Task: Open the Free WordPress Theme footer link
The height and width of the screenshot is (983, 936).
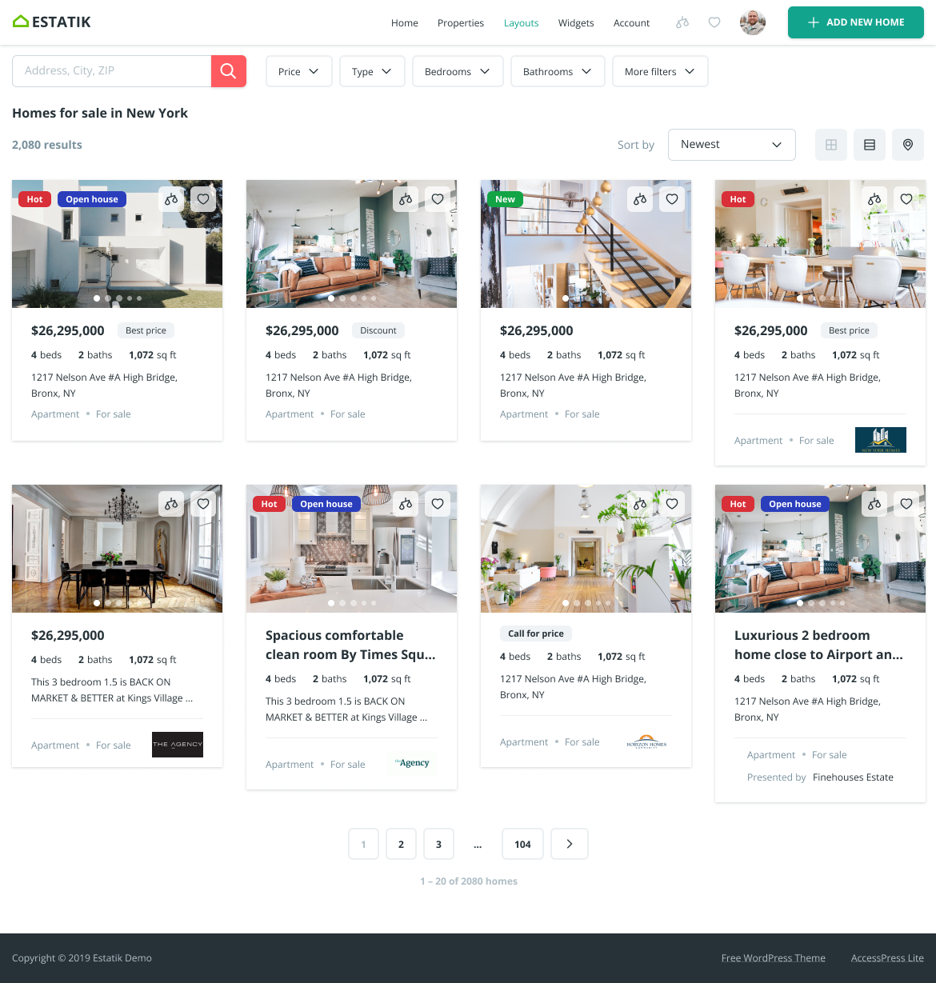Action: [x=773, y=957]
